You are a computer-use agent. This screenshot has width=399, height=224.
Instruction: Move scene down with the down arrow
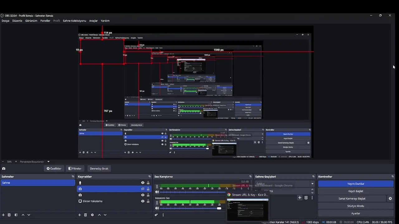click(x=29, y=215)
